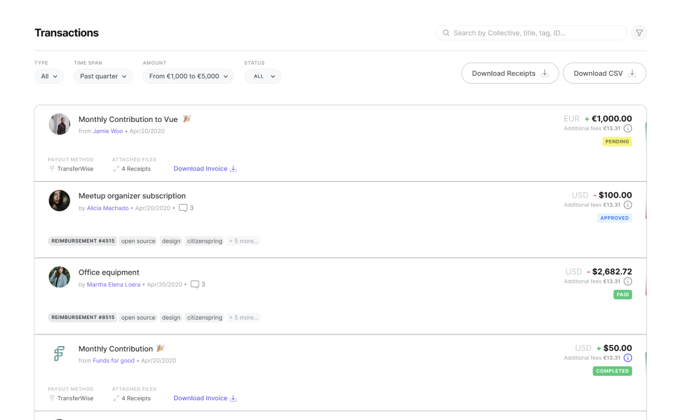Open comments icon on Office equipment row
The height and width of the screenshot is (420, 680).
(195, 285)
